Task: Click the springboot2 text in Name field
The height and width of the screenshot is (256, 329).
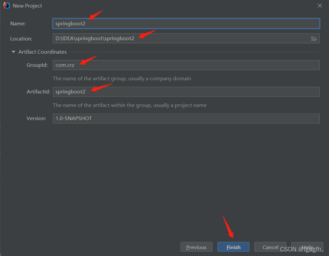Action: (70, 23)
